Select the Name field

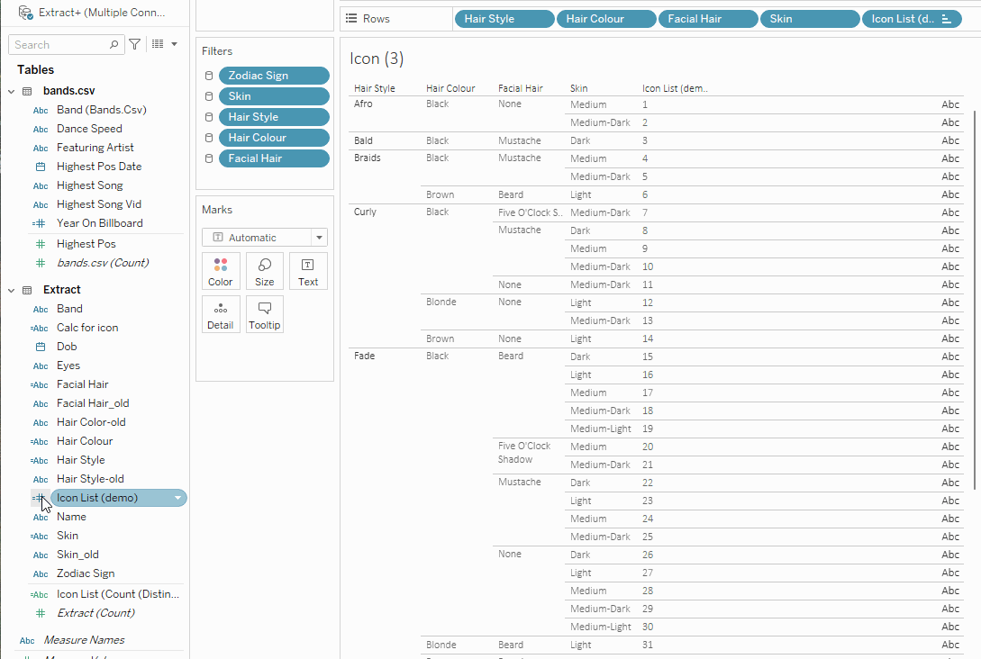pos(71,517)
